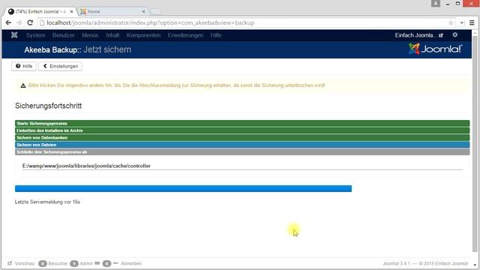Click the Sicherungsfortschritt heading
This screenshot has width=480, height=270.
click(x=48, y=106)
